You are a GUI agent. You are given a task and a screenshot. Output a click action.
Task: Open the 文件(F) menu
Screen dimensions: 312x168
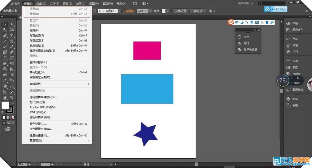pyautogui.click(x=15, y=3)
